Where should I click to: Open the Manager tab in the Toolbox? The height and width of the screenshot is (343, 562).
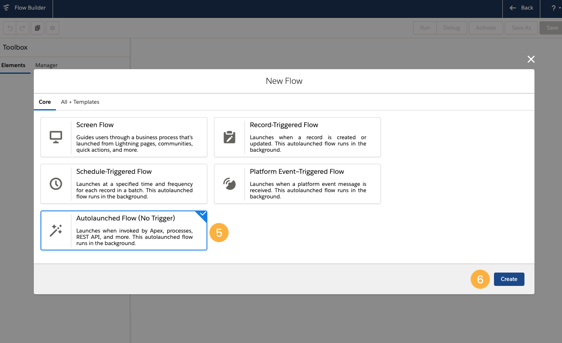tap(46, 65)
